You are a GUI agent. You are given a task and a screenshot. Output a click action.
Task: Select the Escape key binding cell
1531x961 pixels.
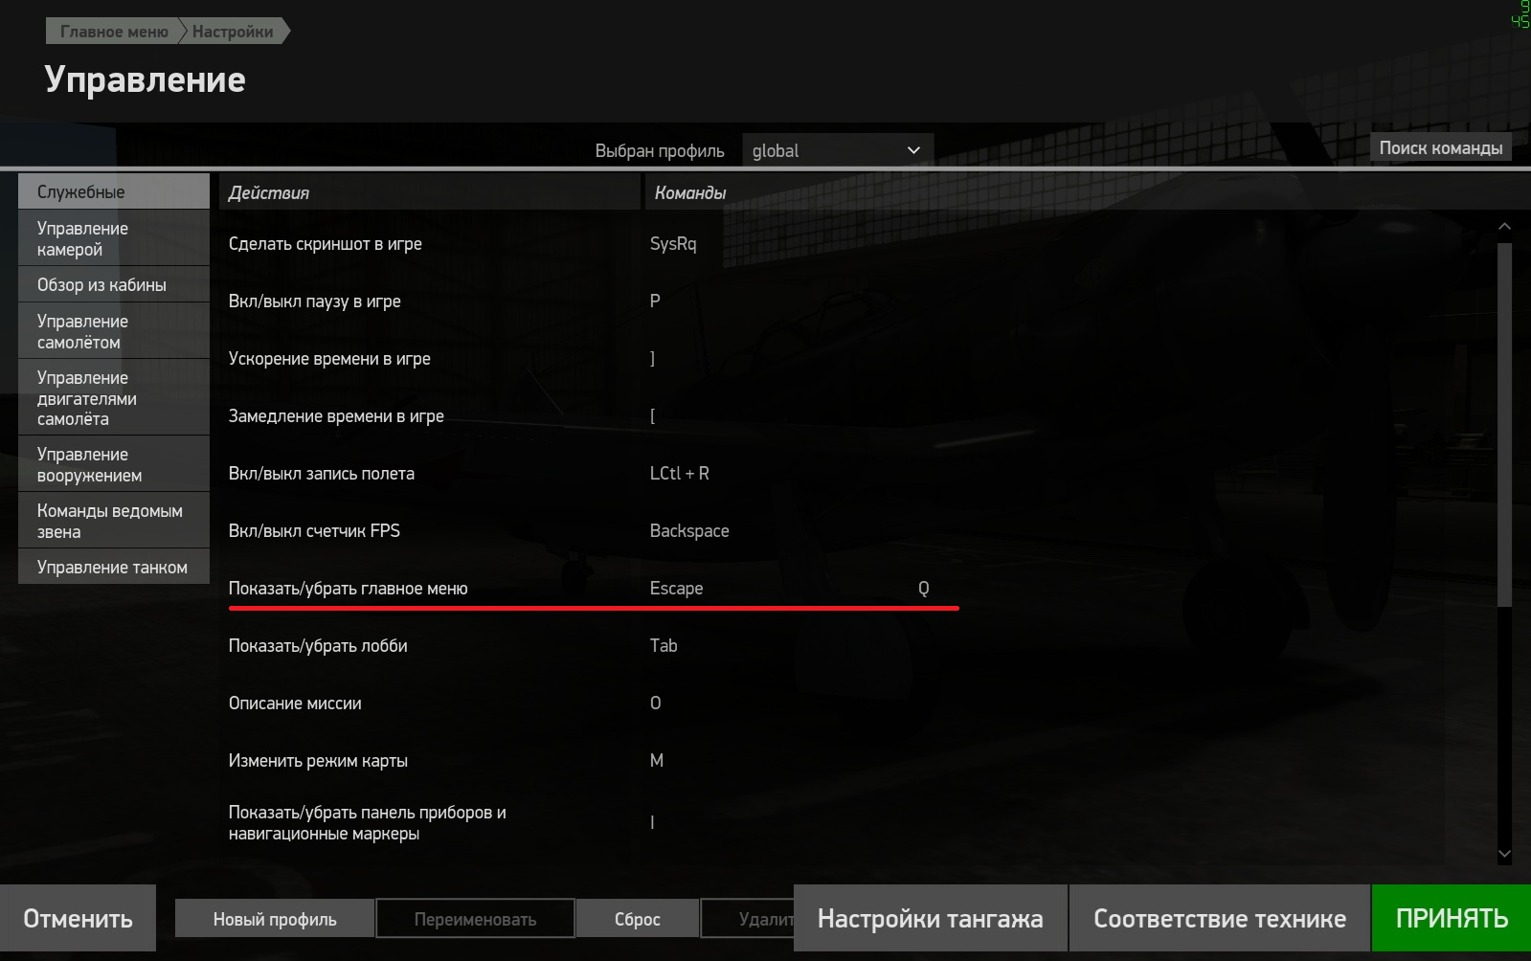coord(676,588)
